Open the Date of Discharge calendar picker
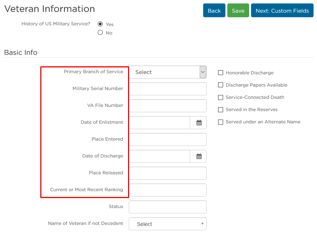The width and height of the screenshot is (317, 236). (199, 156)
